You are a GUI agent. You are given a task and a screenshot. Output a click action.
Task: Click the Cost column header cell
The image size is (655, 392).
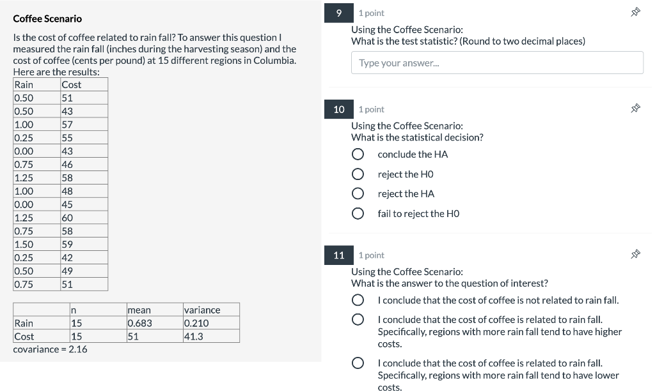(x=84, y=85)
